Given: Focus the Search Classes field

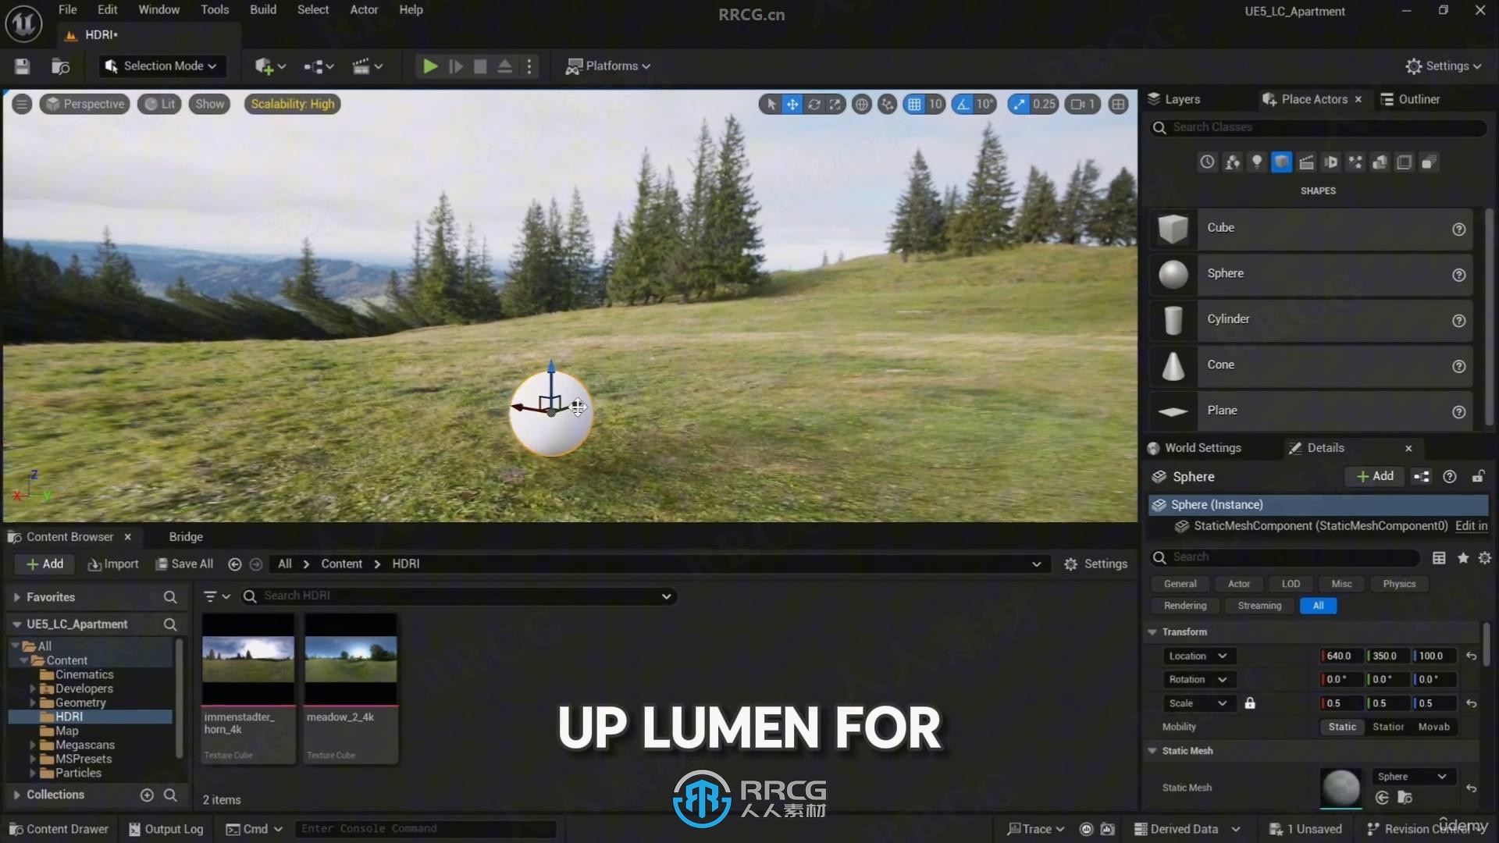Looking at the screenshot, I should 1319,127.
